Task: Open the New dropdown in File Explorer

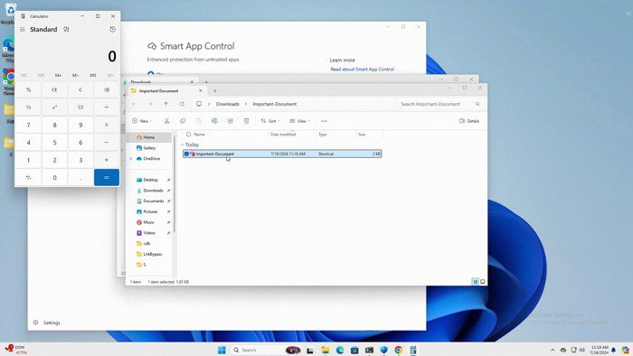Action: click(x=142, y=121)
